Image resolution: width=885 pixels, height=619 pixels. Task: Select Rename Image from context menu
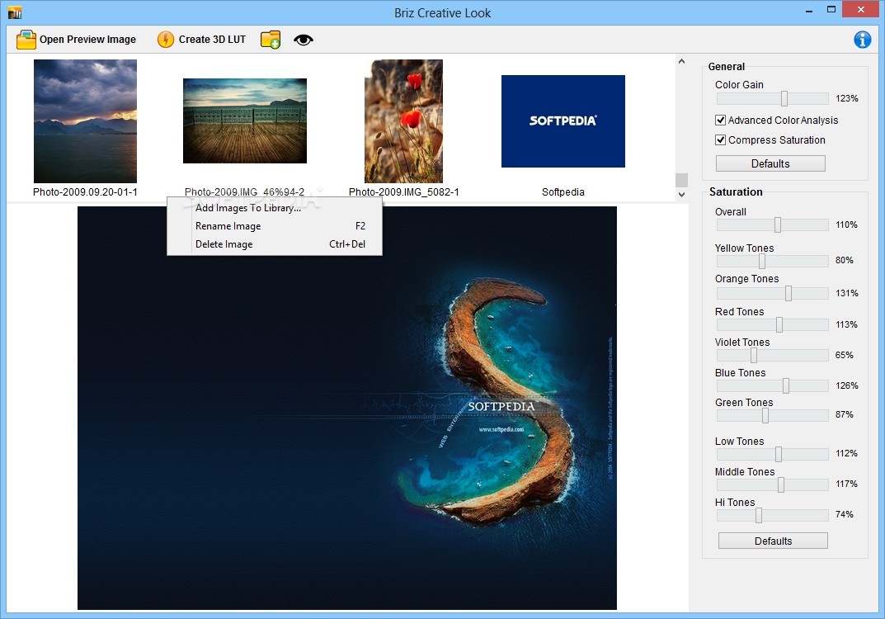pos(275,226)
